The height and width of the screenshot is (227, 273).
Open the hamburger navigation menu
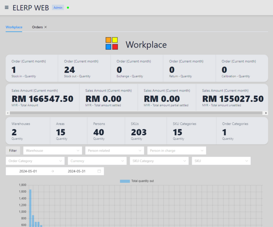pyautogui.click(x=7, y=8)
